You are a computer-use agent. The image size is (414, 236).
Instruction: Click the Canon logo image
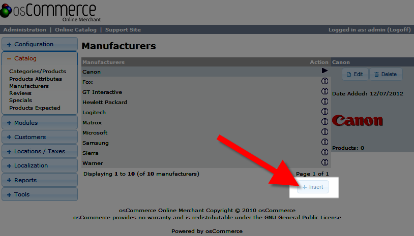click(357, 121)
